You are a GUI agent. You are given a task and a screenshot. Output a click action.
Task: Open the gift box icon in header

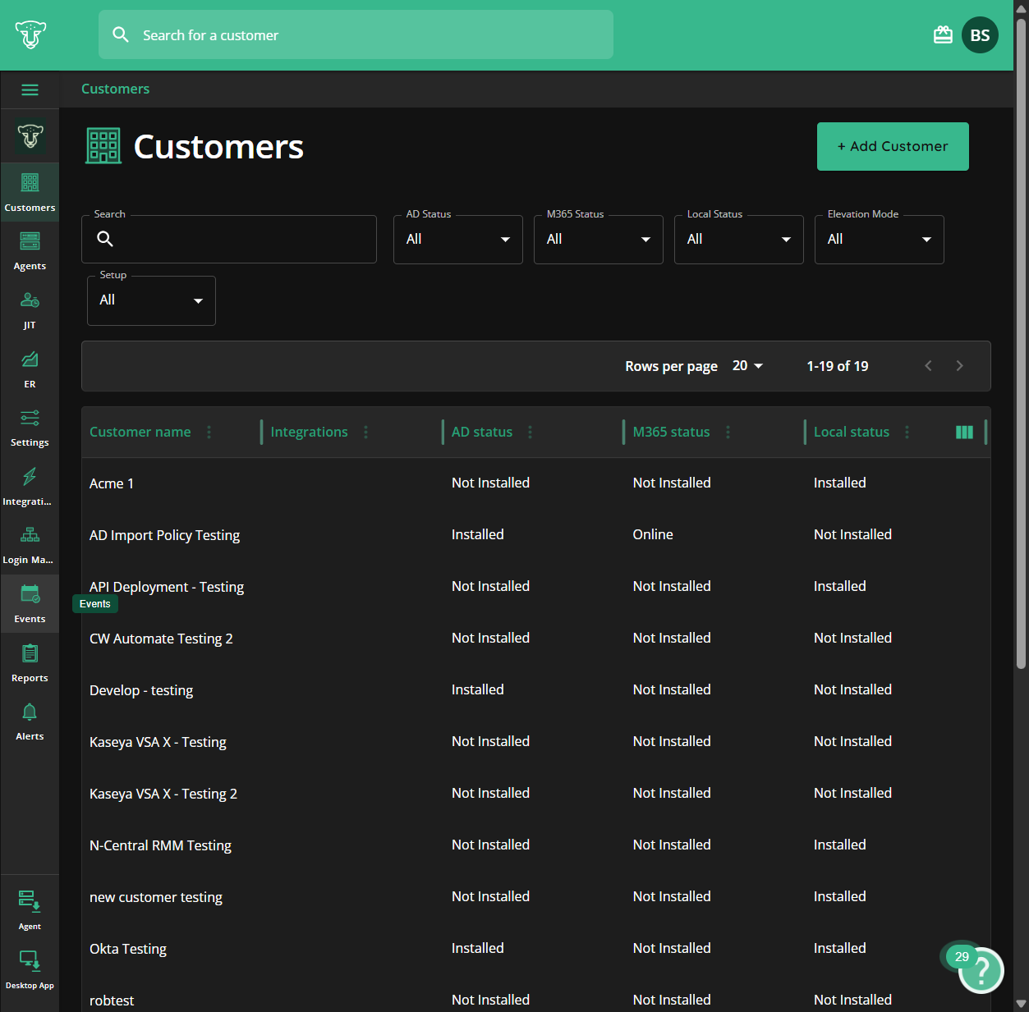pos(943,35)
